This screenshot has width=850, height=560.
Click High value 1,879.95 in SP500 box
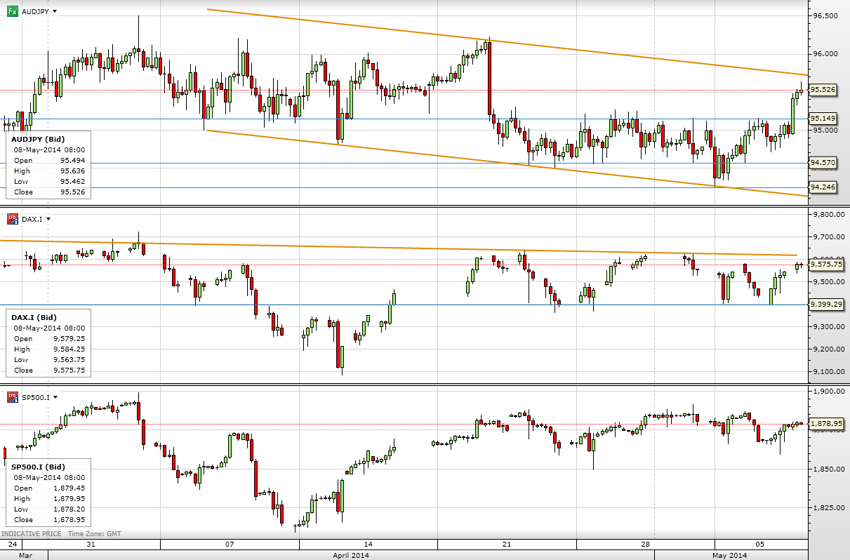[x=69, y=498]
